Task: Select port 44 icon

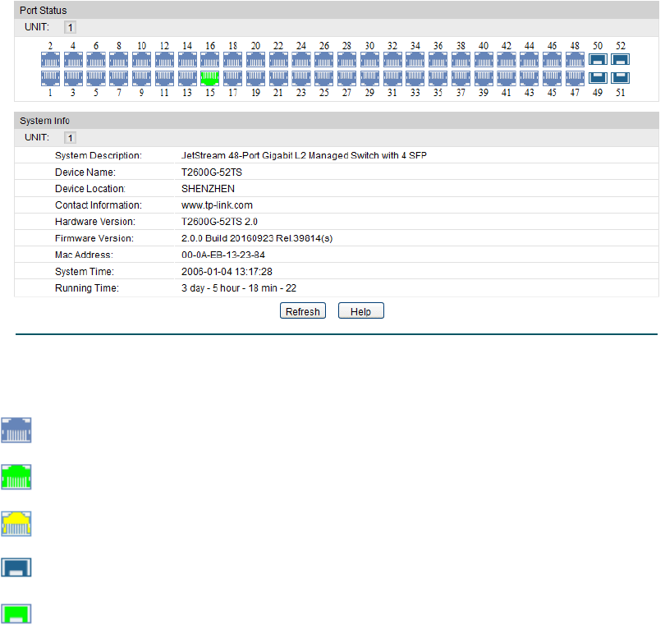Action: tap(530, 59)
